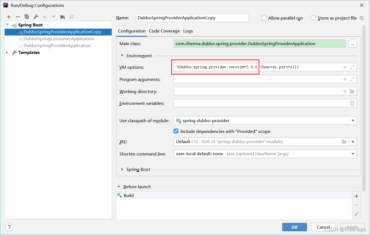The width and height of the screenshot is (370, 235).
Task: Browse JRE folder icon
Action: click(344, 142)
